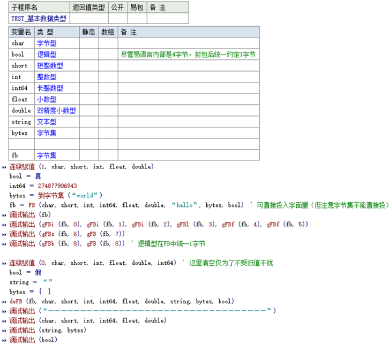Screen dimensions: 389x346
Task: Open type cell 字节型 of char variable
Action: (47, 43)
